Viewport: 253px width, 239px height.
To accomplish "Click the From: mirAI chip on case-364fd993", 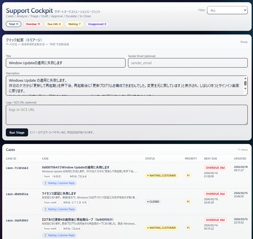I will click(50, 229).
